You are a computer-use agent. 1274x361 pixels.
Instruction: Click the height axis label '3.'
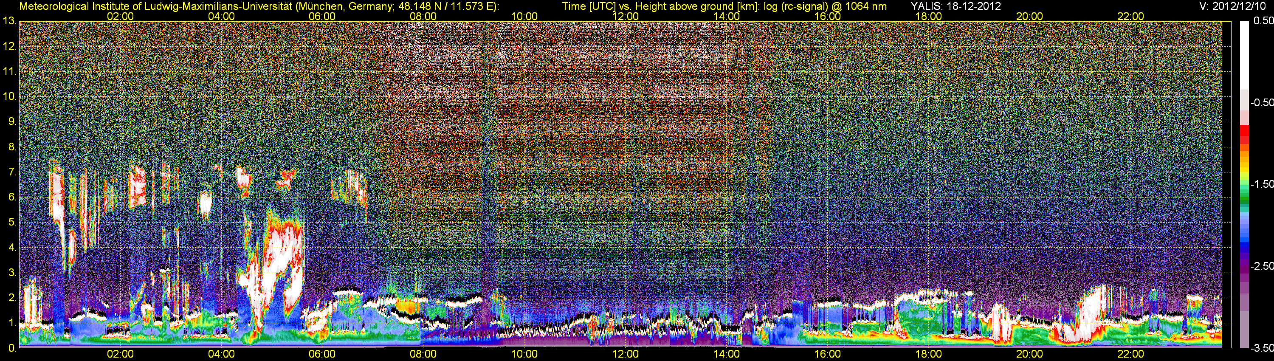pos(12,273)
